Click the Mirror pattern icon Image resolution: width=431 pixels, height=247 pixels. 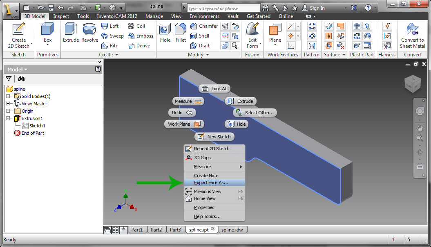(312, 46)
